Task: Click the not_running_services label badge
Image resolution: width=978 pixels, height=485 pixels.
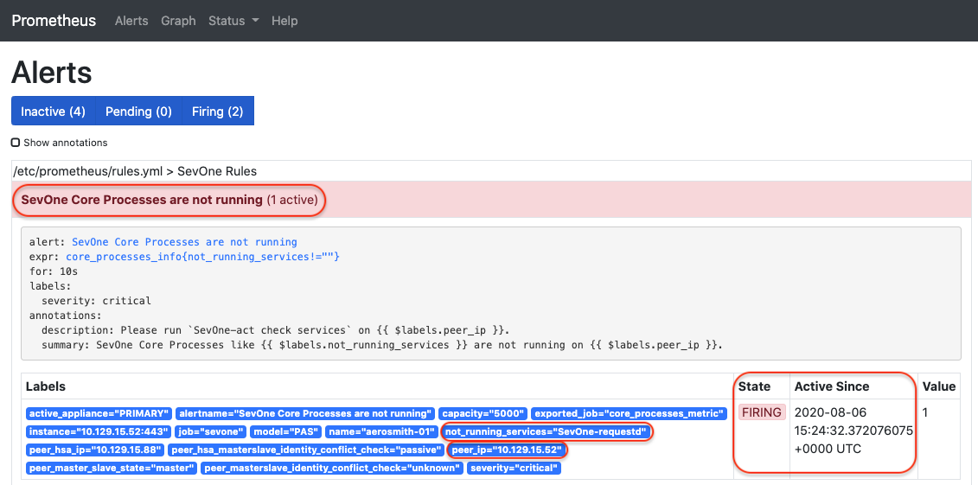Action: tap(547, 431)
